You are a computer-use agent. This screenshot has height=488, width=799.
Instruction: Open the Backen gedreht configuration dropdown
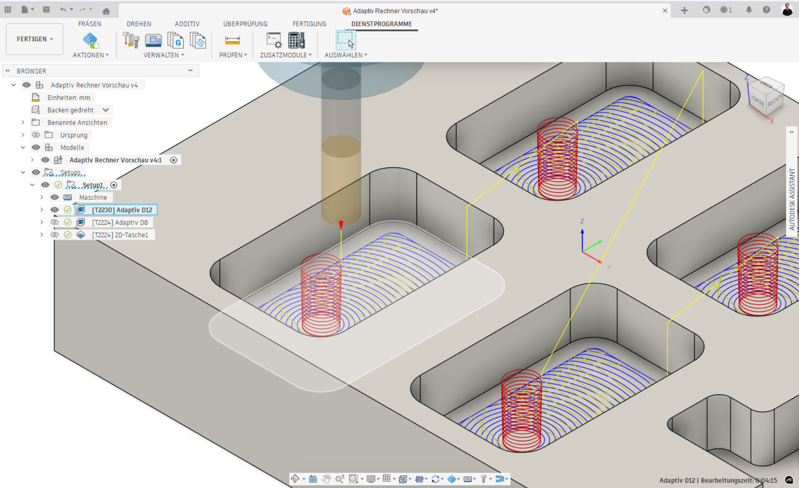106,110
